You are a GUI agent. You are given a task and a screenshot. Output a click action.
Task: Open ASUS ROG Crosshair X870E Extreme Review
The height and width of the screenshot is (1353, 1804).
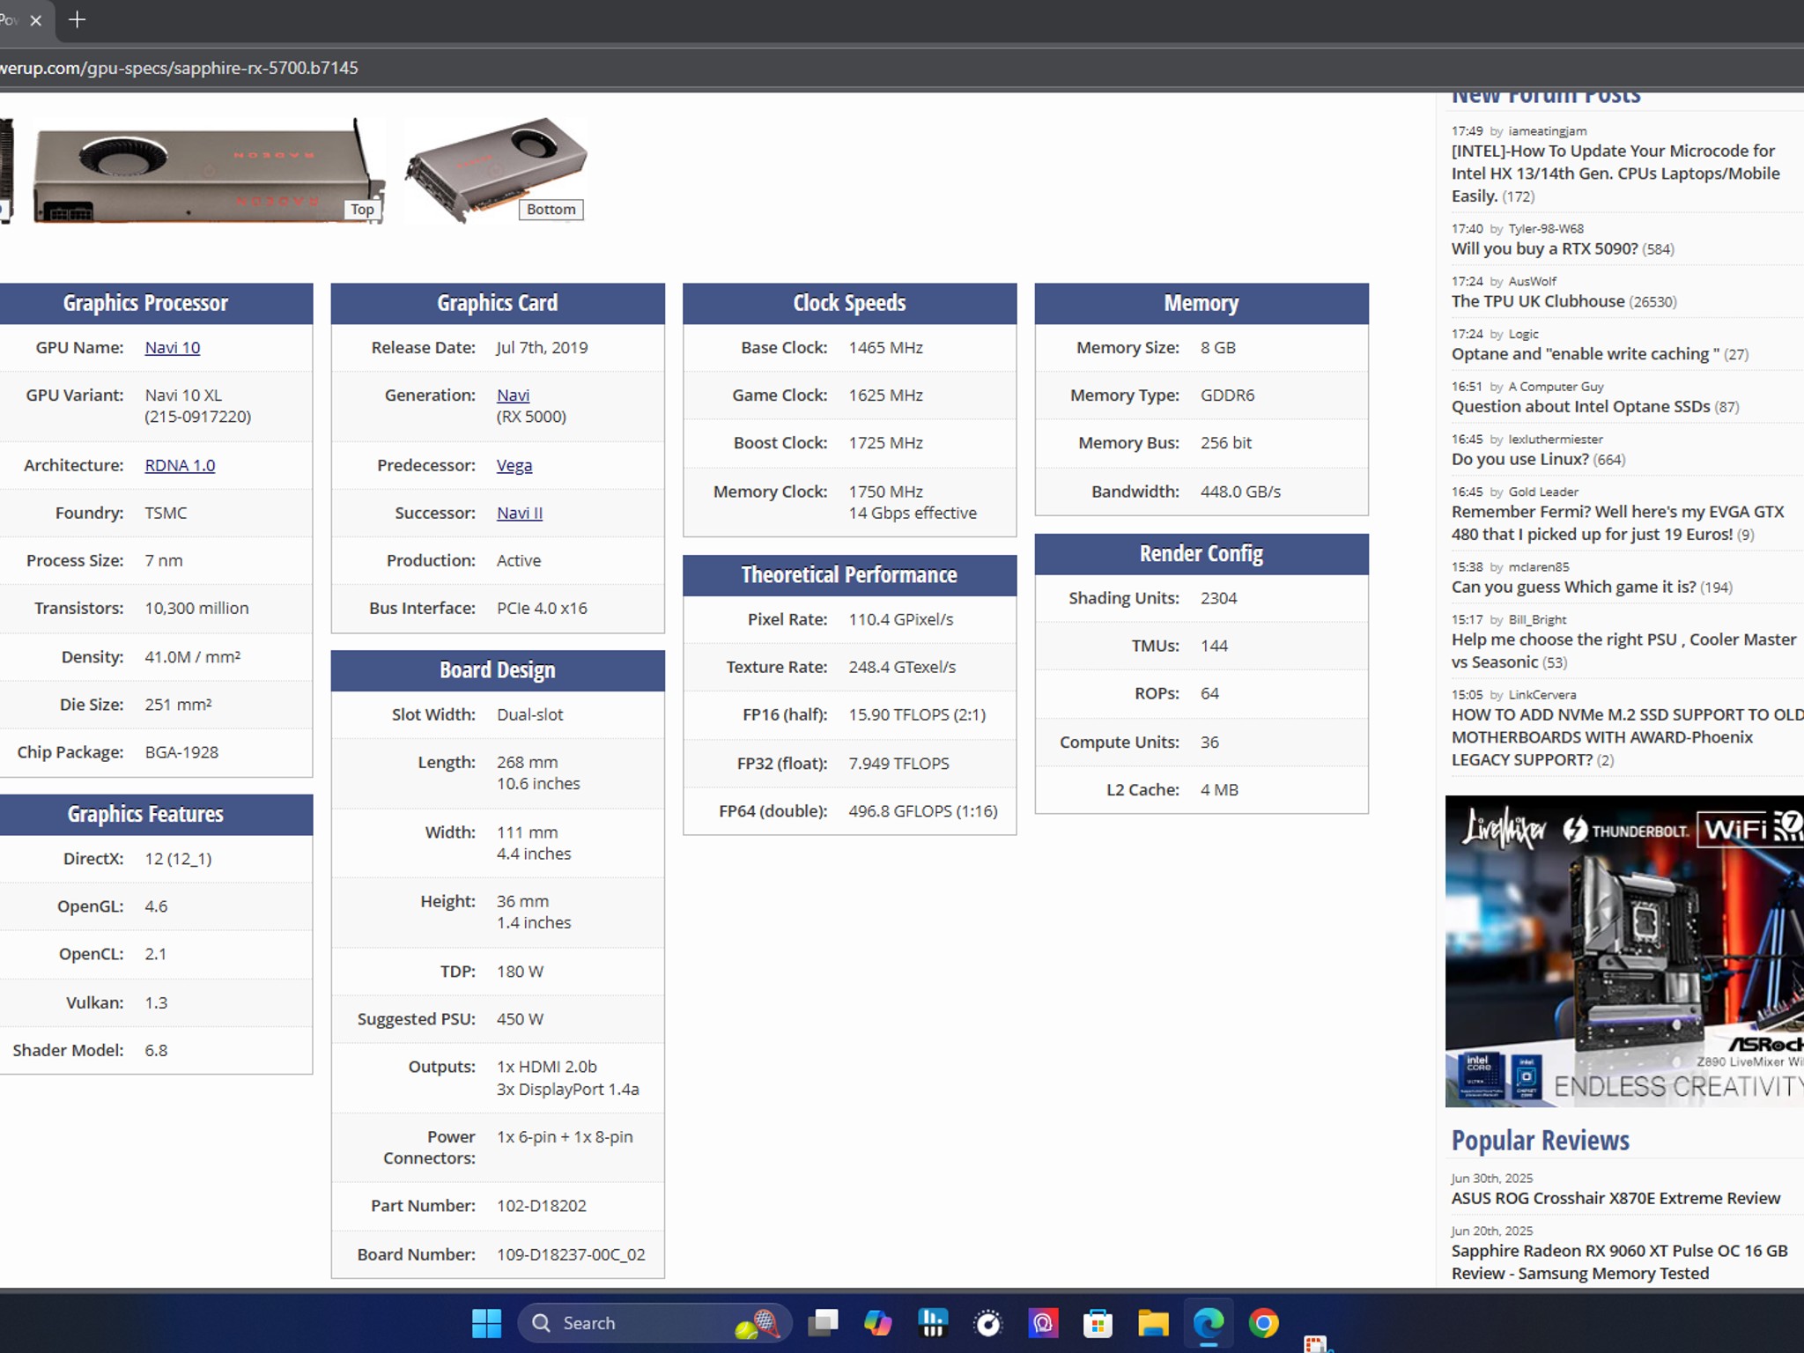point(1615,1198)
